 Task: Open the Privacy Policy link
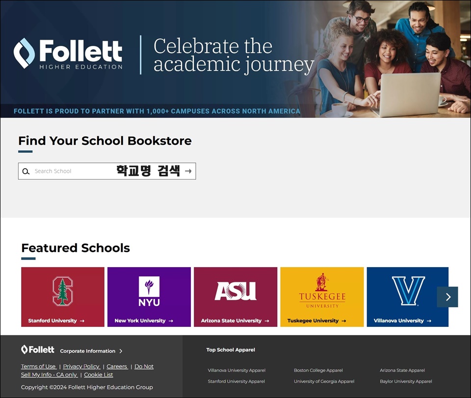point(81,366)
